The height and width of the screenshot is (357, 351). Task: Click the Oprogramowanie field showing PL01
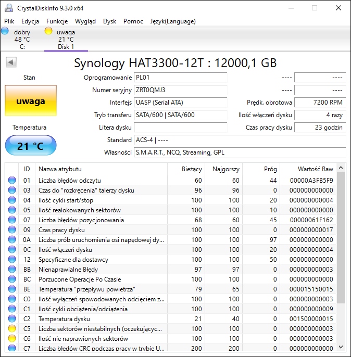click(180, 78)
